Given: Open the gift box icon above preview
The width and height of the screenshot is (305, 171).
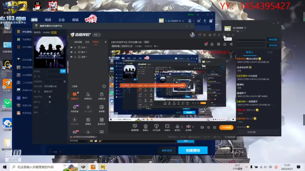Looking at the screenshot, I should 206,44.
